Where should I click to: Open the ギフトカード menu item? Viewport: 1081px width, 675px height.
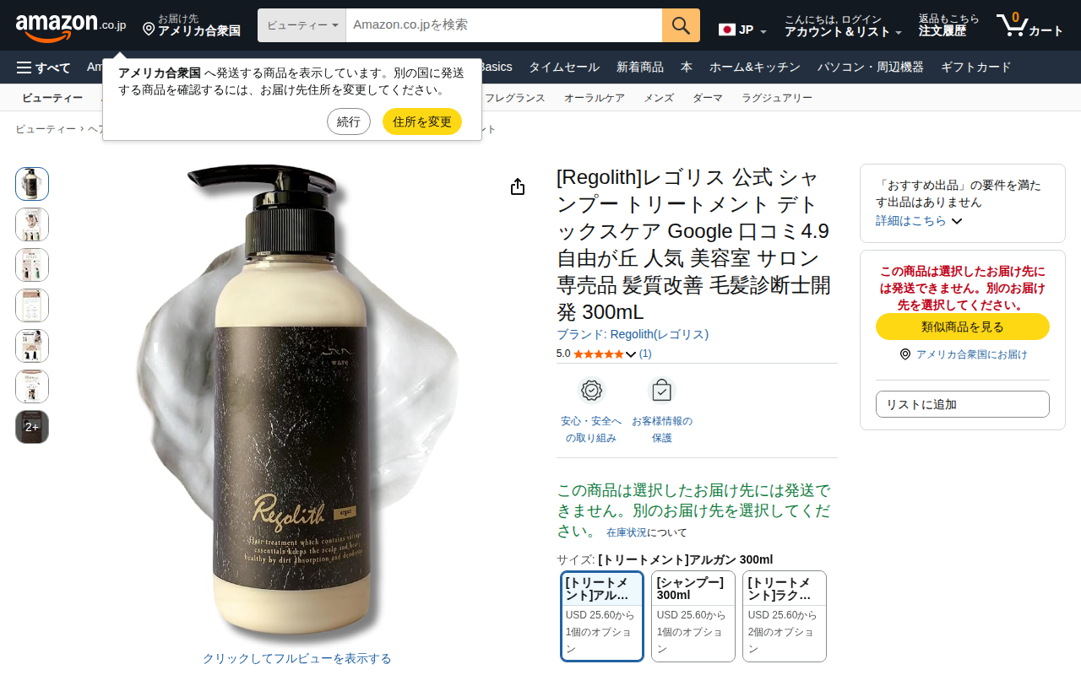pos(975,67)
